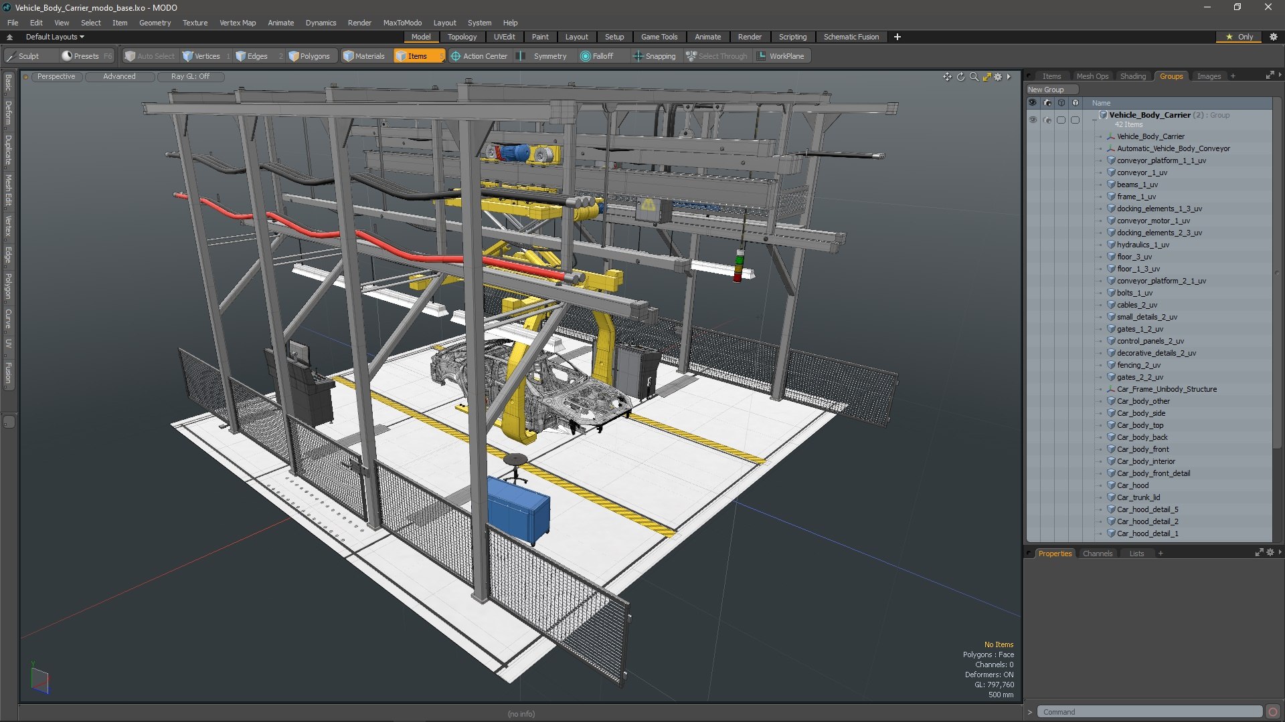This screenshot has height=722, width=1285.
Task: Open the Advanced shading style dropdown
Action: (x=119, y=76)
